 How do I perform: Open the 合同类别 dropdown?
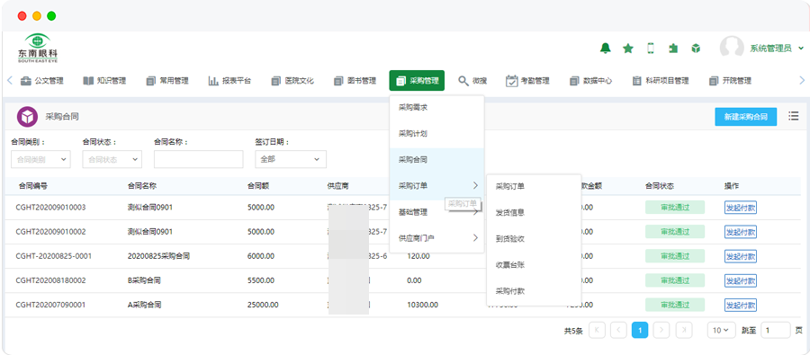coord(40,159)
